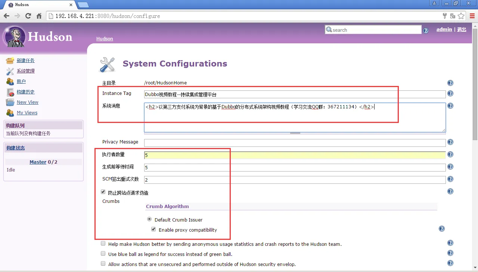Click into the search field

click(x=373, y=30)
